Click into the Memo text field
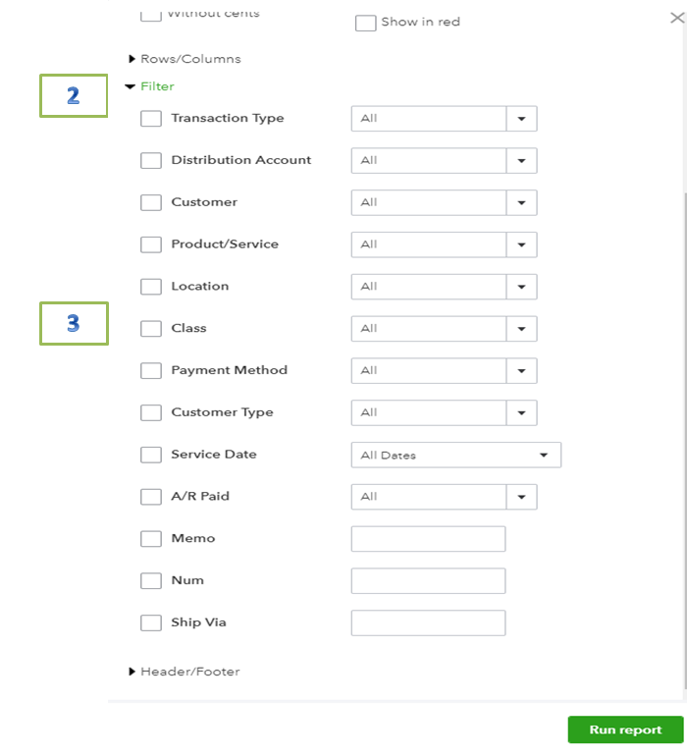 click(x=428, y=539)
